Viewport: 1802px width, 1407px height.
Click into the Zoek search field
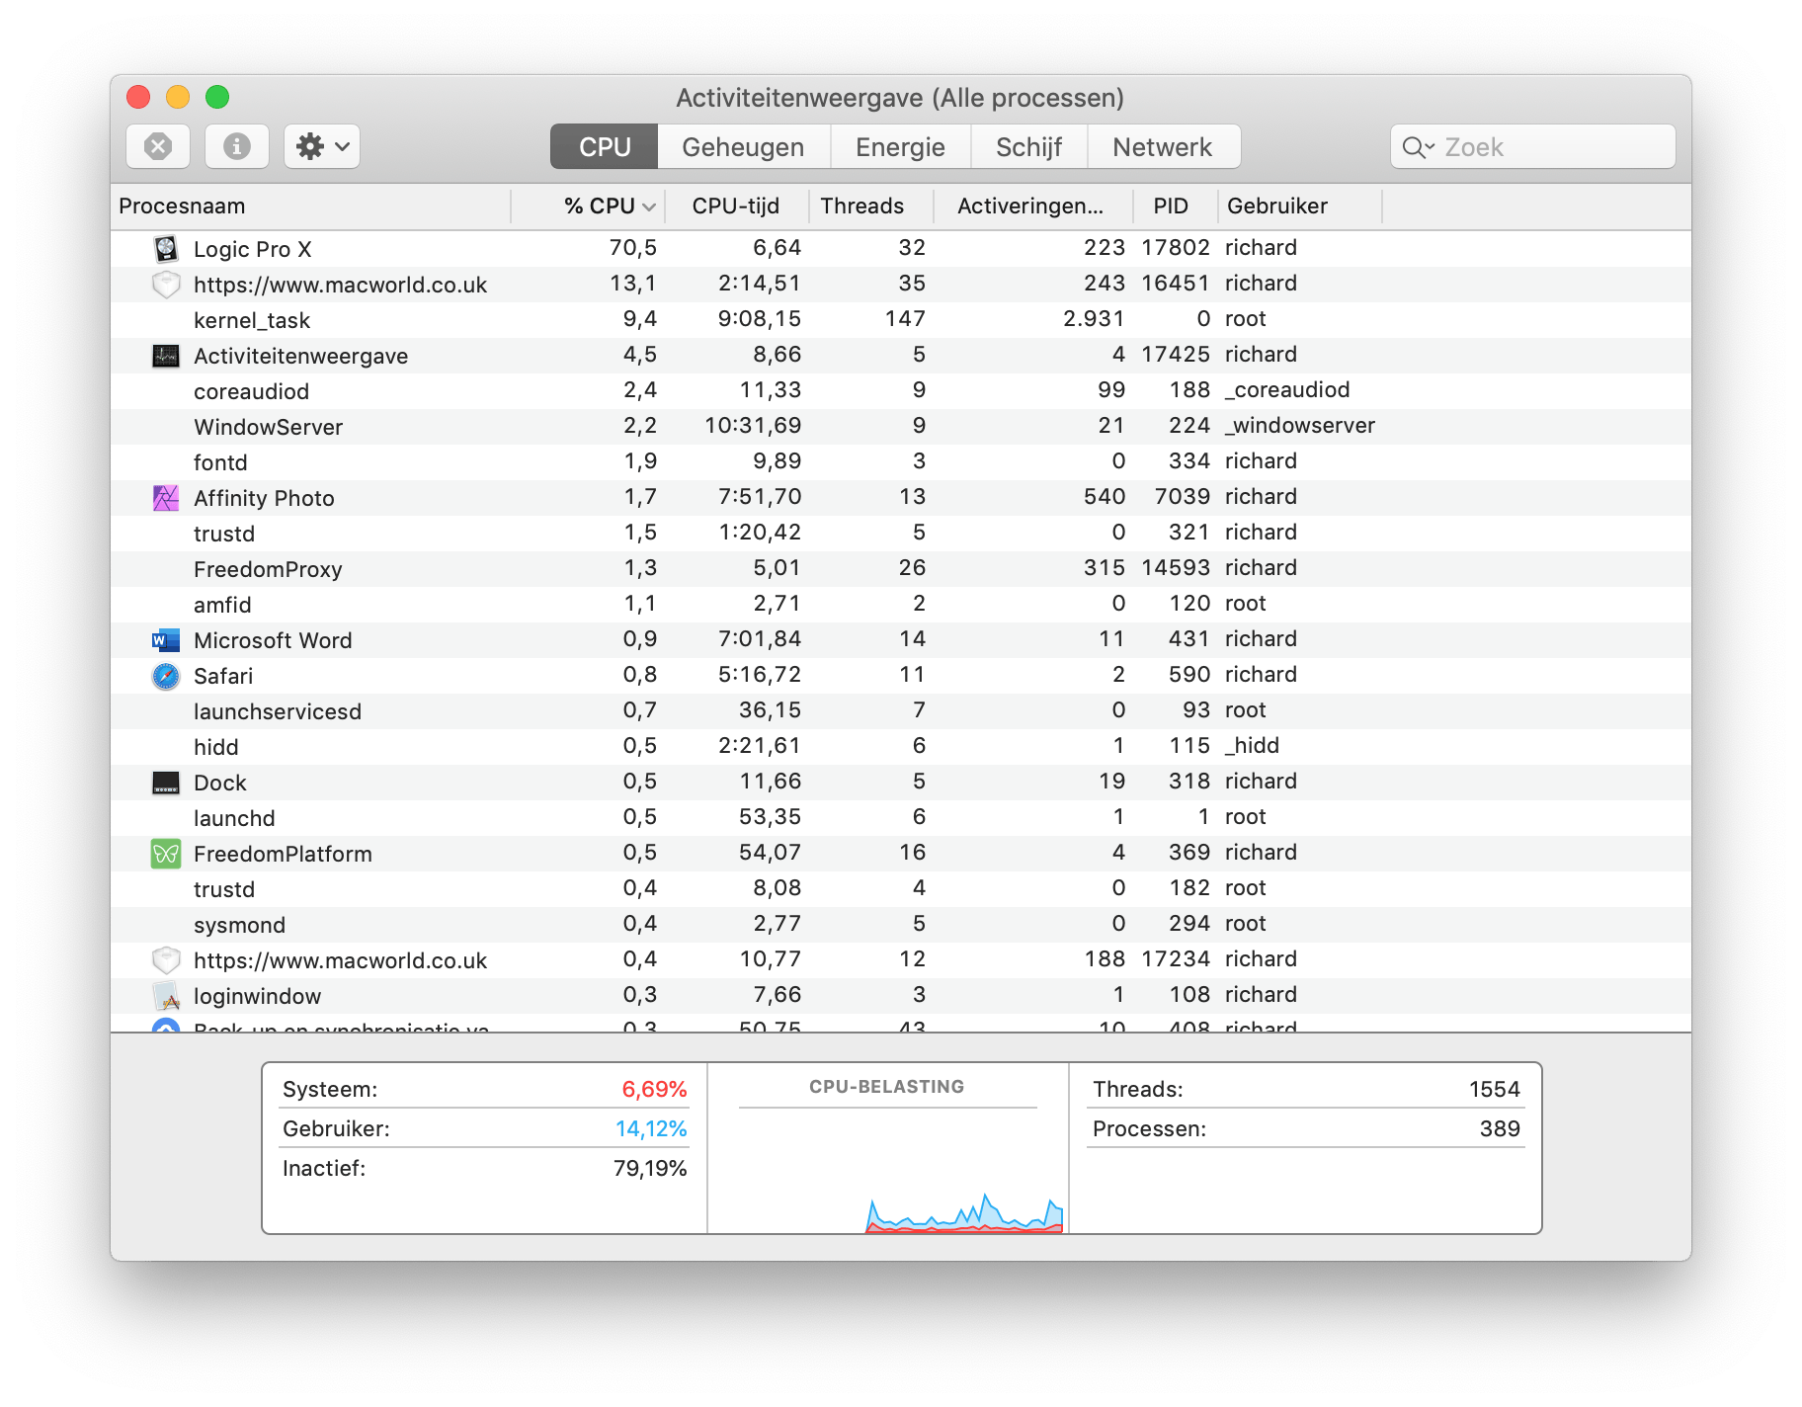(x=1533, y=147)
